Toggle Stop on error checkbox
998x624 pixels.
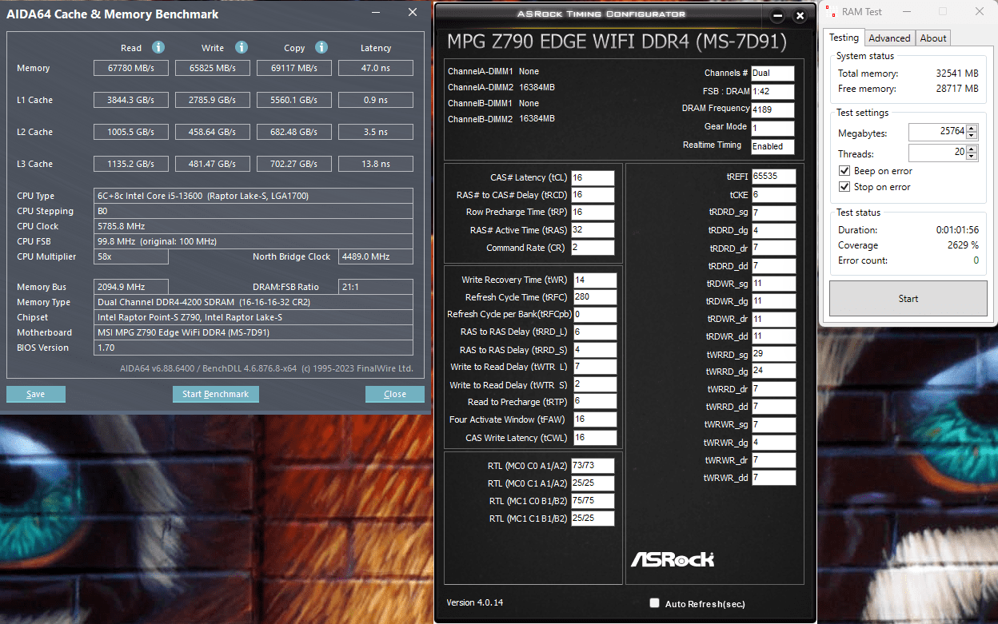tap(844, 187)
